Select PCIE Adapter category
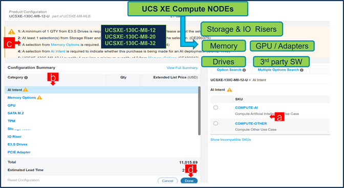Viewport: 344px width, 188px height. pos(19,152)
